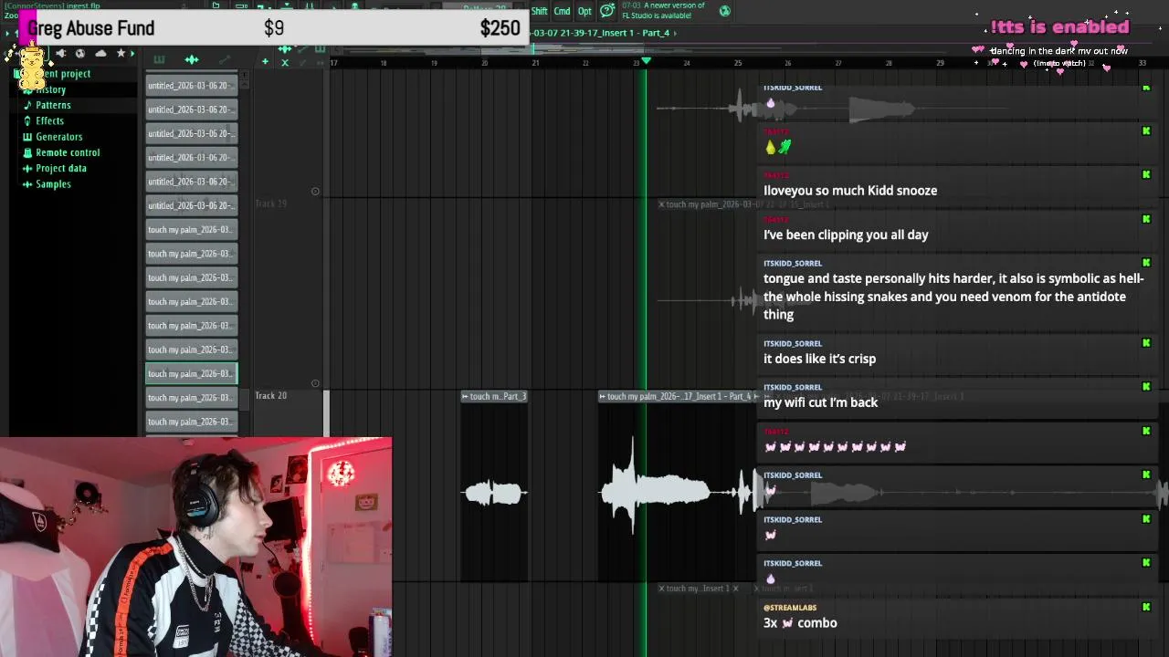Click the newer version of FL Studio notice

click(663, 11)
